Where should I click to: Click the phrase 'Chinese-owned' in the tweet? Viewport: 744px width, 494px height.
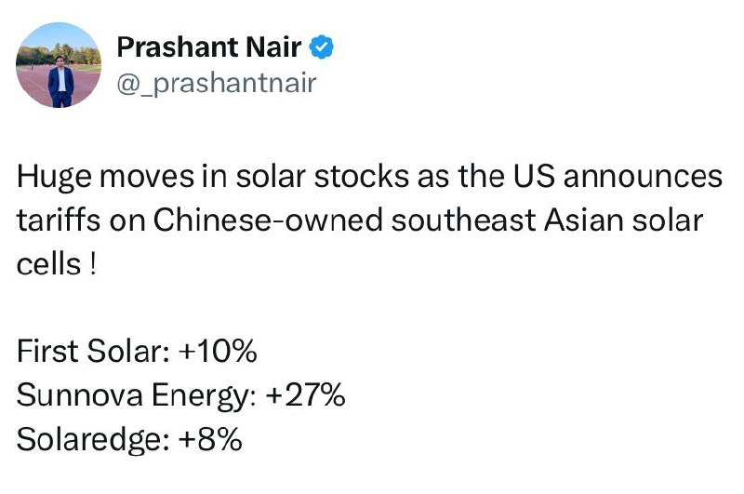click(268, 220)
